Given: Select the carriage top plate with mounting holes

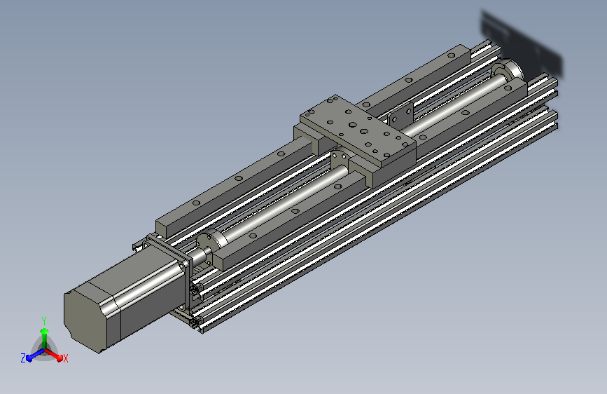Looking at the screenshot, I should tap(358, 130).
